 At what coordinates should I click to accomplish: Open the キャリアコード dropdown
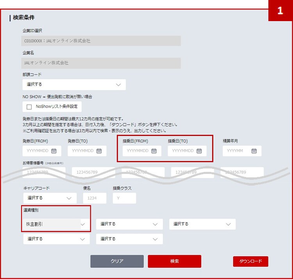pyautogui.click(x=50, y=198)
